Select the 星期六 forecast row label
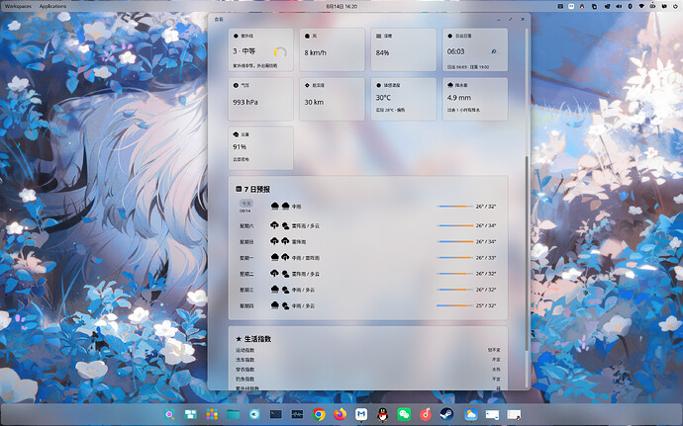683x426 pixels. pos(246,225)
